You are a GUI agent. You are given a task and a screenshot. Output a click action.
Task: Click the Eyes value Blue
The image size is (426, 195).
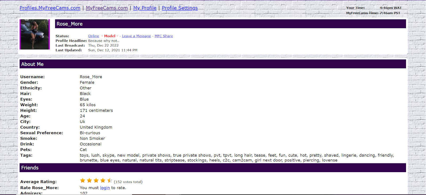pyautogui.click(x=84, y=99)
